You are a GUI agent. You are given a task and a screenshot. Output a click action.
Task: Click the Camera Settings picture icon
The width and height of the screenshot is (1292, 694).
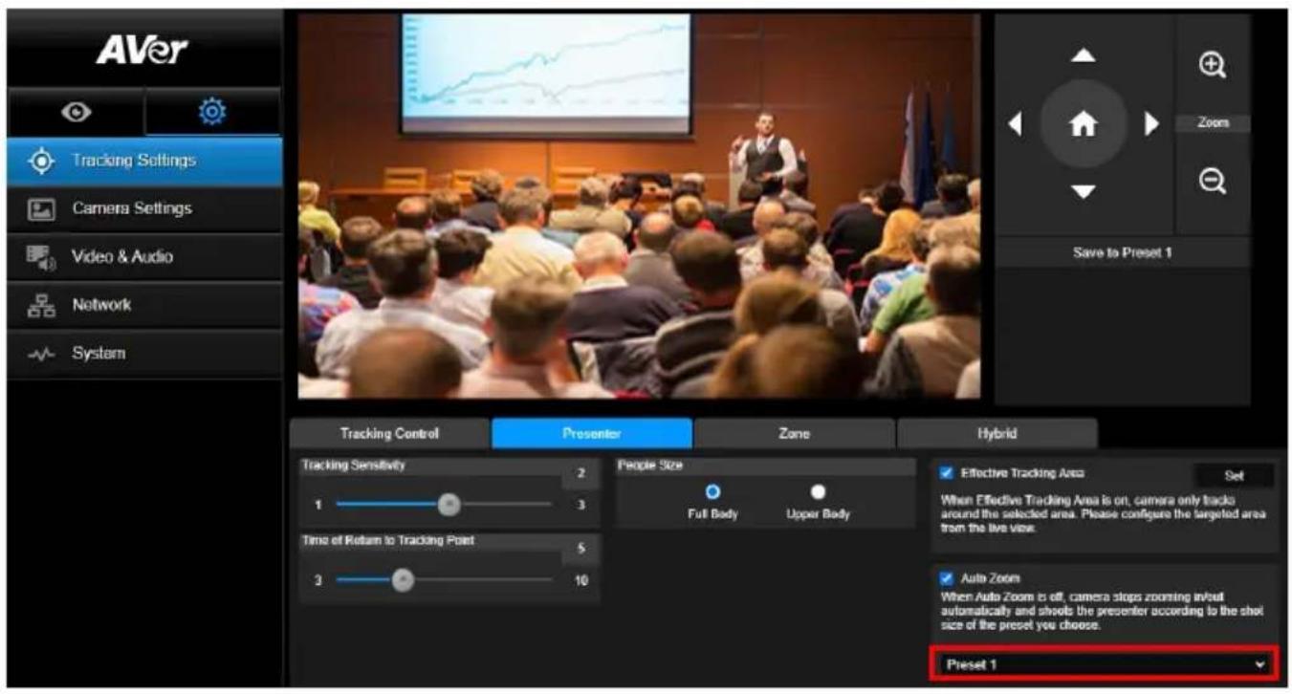tap(42, 208)
